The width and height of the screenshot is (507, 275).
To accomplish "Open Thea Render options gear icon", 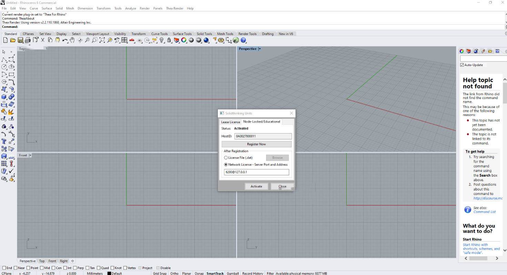I will coord(221,40).
